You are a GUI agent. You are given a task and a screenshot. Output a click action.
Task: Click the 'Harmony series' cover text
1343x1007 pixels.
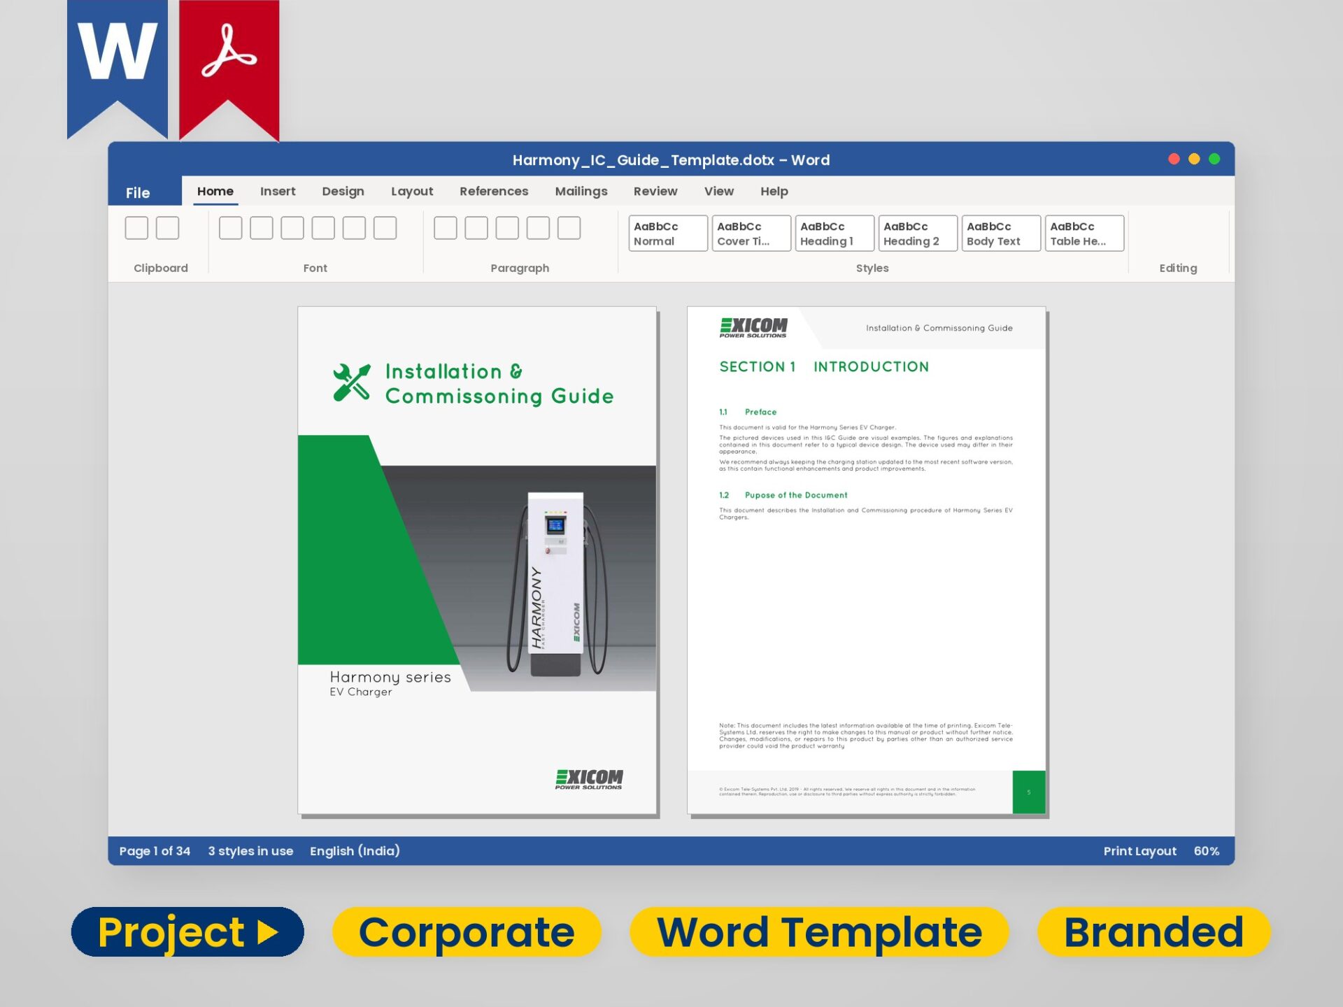(x=390, y=677)
